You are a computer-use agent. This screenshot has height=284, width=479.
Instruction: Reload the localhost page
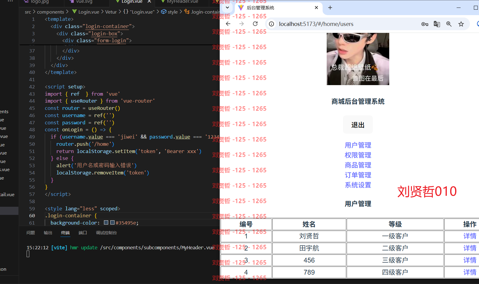pyautogui.click(x=255, y=24)
